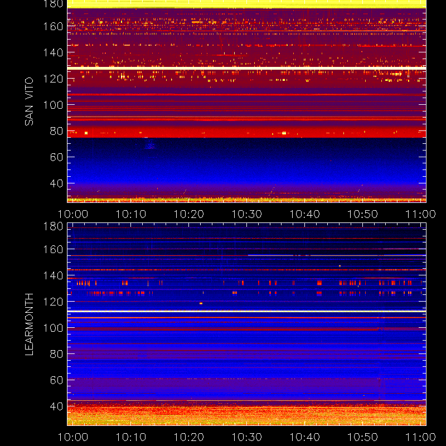Viewport: 446px width, 446px height.
Task: Pick the 100 tick label on Learmonth axis
Action: [53, 328]
